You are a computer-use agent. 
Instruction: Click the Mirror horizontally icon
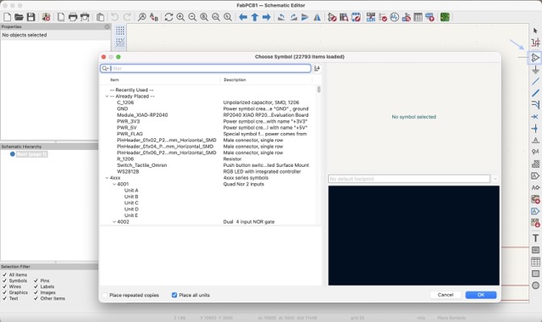click(x=317, y=17)
